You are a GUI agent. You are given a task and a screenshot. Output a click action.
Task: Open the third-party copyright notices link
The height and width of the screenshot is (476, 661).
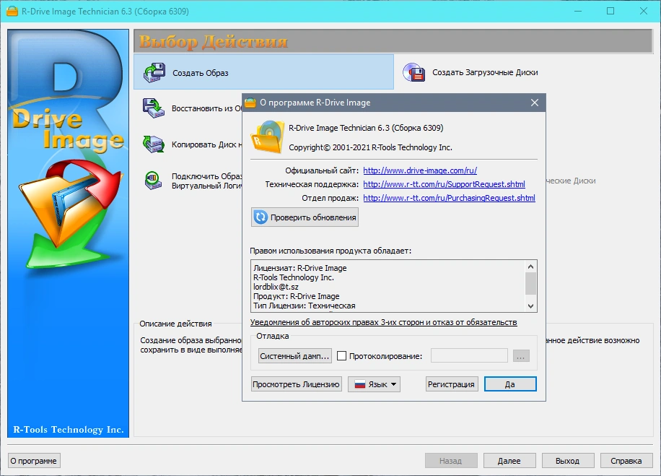click(384, 322)
